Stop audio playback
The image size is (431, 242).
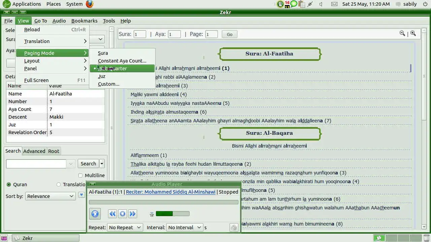click(123, 214)
